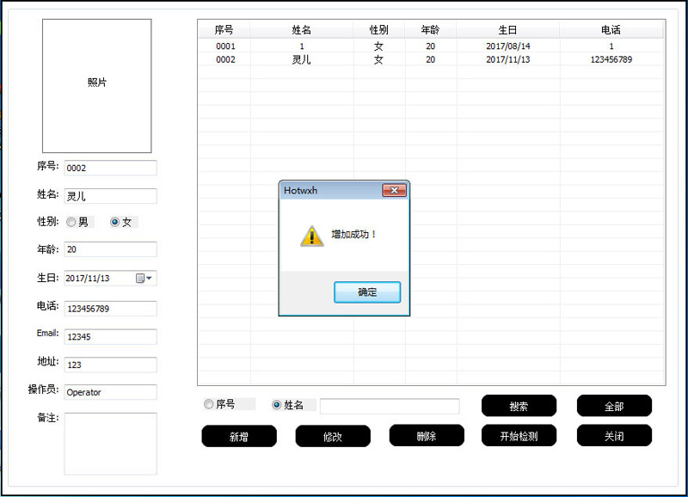Click the 新增 button
Viewport: 688px width, 497px height.
(x=239, y=436)
